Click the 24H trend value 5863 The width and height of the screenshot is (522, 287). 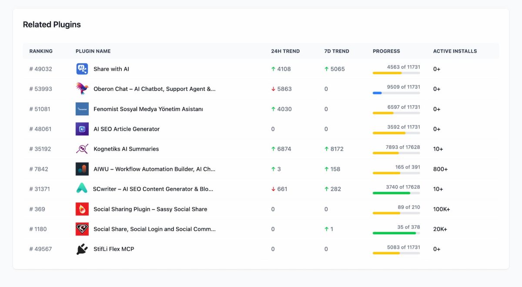tap(284, 89)
